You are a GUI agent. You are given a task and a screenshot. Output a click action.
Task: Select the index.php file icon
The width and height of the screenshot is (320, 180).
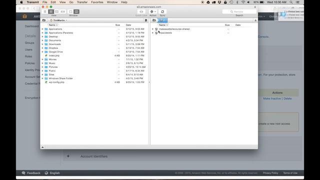46,55
